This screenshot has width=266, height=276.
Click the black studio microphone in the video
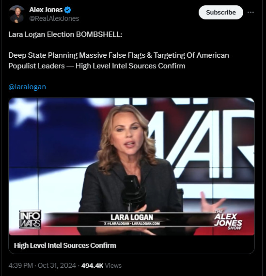[x=134, y=191]
